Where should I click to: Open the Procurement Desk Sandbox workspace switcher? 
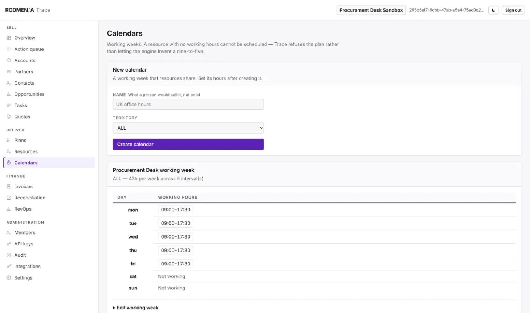pyautogui.click(x=371, y=10)
